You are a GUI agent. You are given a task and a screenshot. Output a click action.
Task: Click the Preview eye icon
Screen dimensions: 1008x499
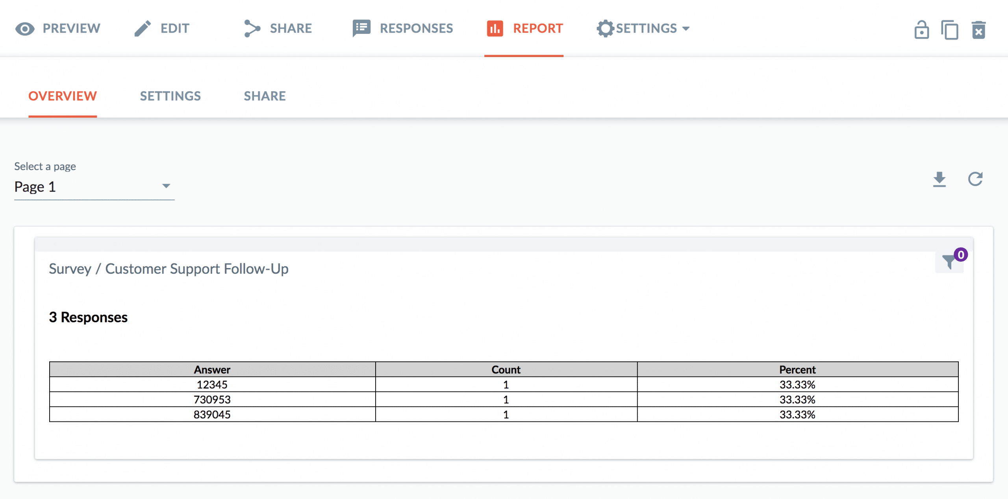pyautogui.click(x=25, y=29)
